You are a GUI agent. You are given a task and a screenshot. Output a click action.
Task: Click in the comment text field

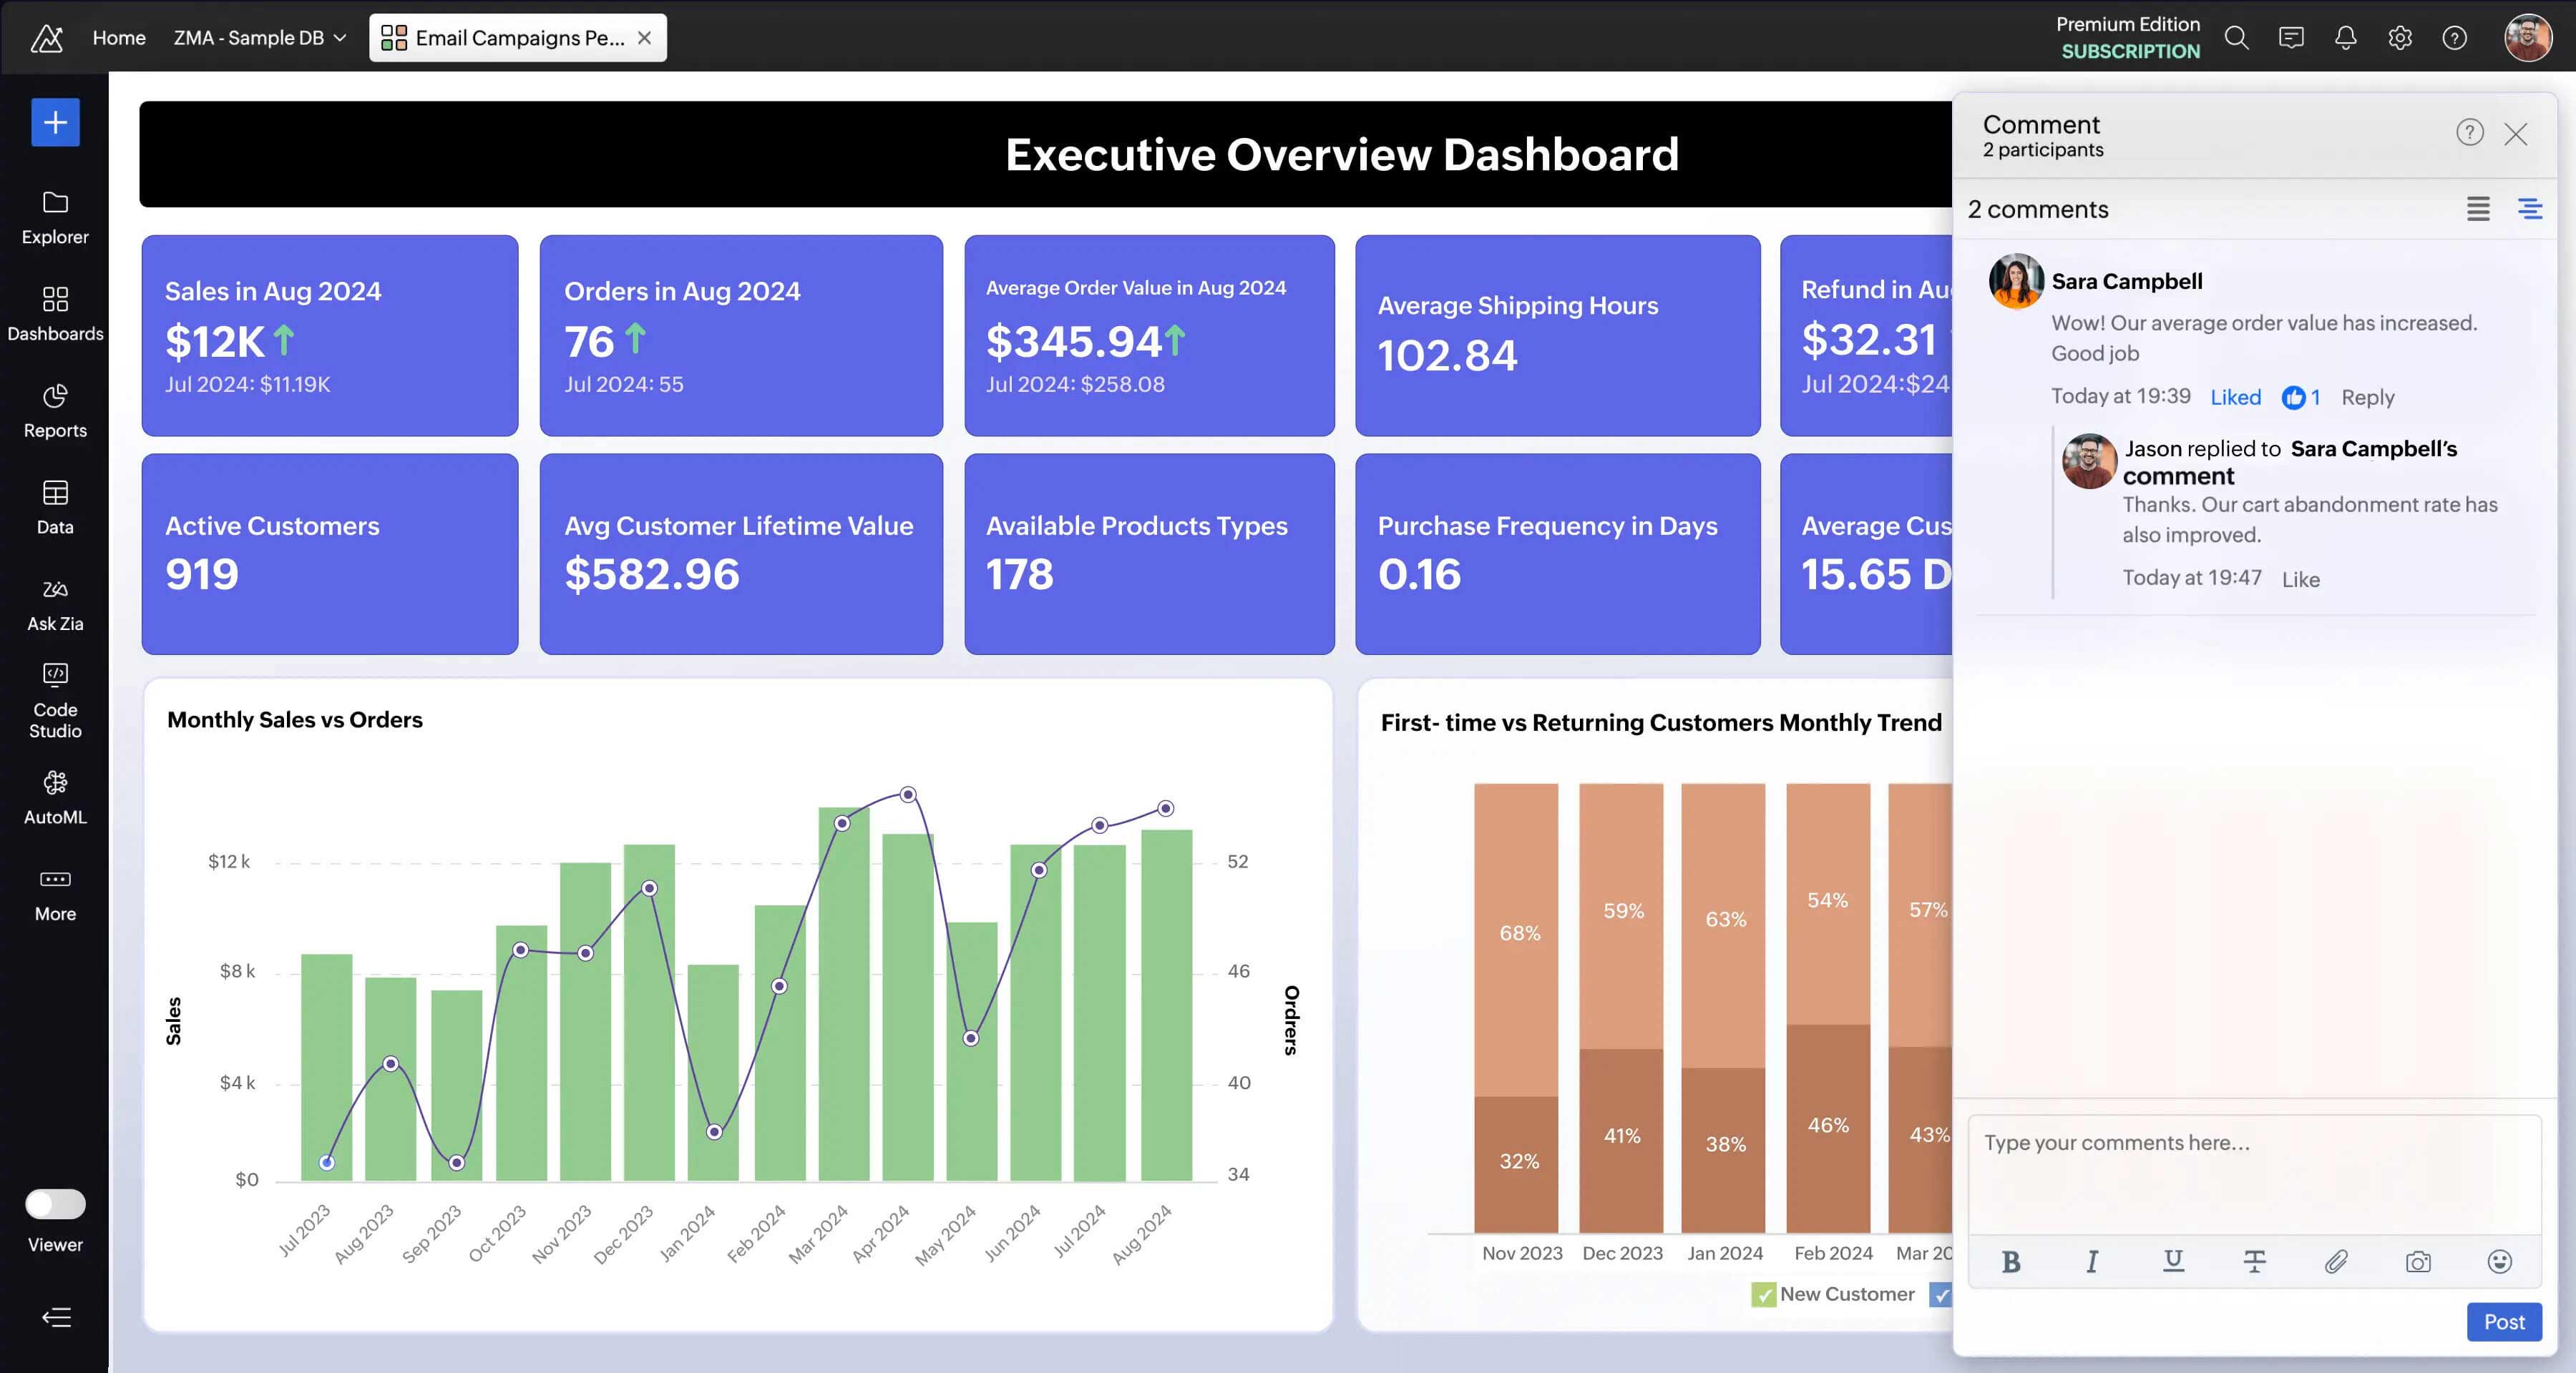point(2254,1174)
